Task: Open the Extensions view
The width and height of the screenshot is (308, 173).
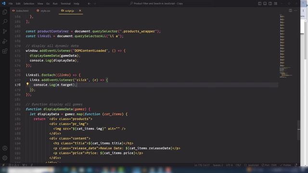Action: [x=5, y=51]
